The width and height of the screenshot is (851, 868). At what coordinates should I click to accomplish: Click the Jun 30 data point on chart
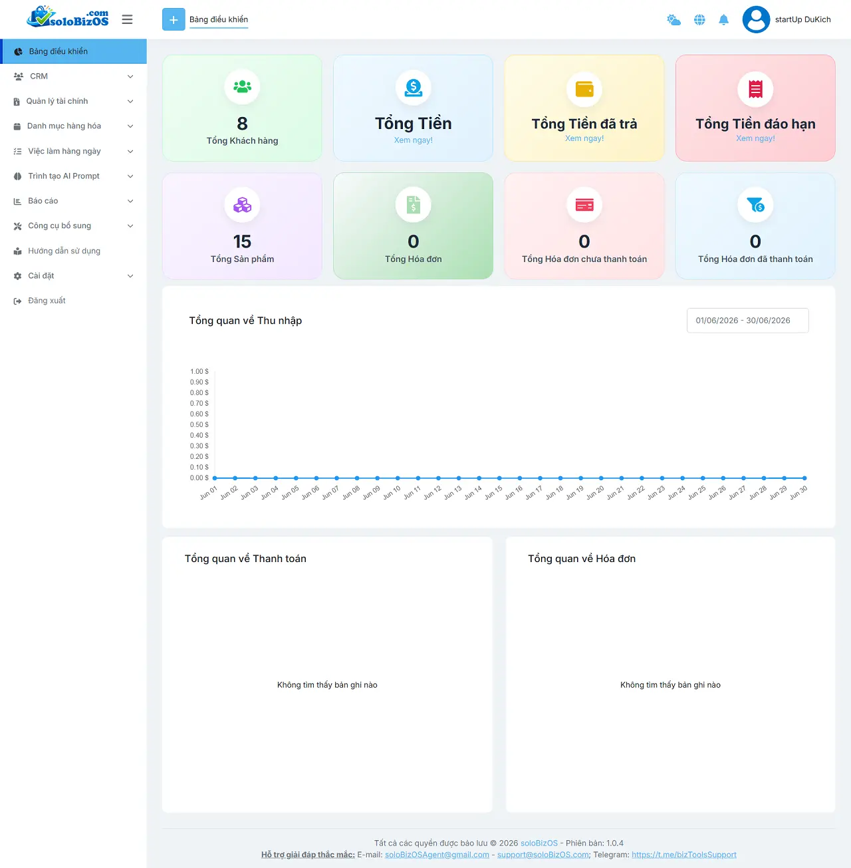click(x=804, y=478)
